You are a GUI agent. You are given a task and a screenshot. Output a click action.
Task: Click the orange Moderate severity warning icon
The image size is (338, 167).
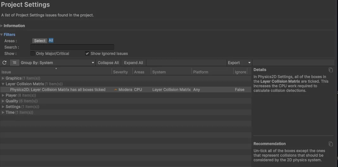116,90
